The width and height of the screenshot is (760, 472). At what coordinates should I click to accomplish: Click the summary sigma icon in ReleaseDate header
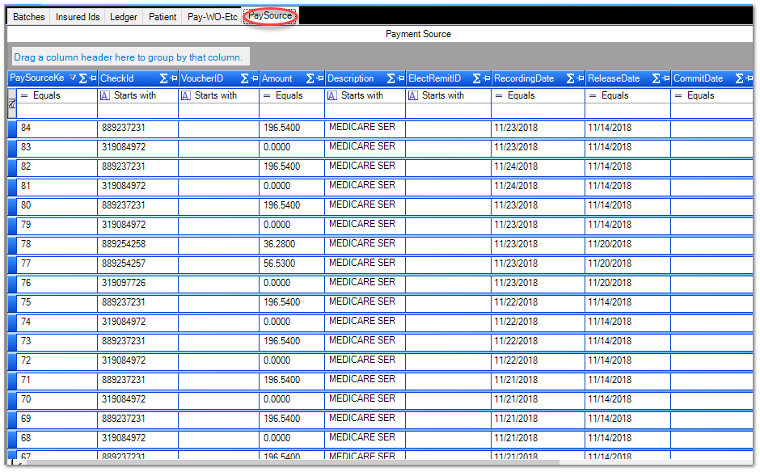(657, 78)
